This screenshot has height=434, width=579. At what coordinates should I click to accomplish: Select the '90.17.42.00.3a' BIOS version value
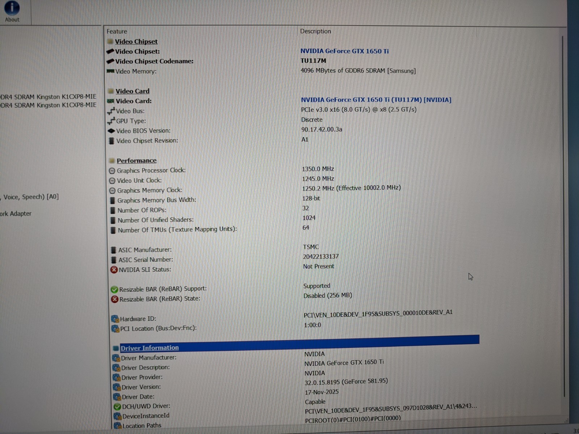pyautogui.click(x=322, y=129)
